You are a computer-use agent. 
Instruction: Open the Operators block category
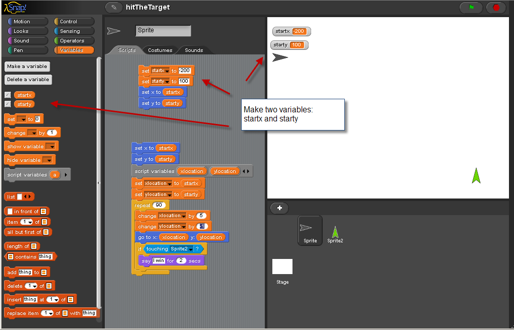tap(74, 40)
